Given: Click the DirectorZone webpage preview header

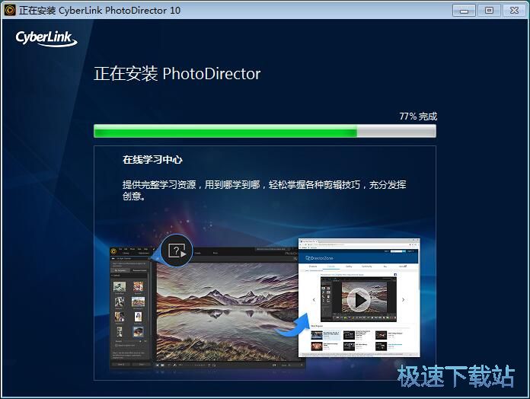Looking at the screenshot, I should tap(359, 258).
